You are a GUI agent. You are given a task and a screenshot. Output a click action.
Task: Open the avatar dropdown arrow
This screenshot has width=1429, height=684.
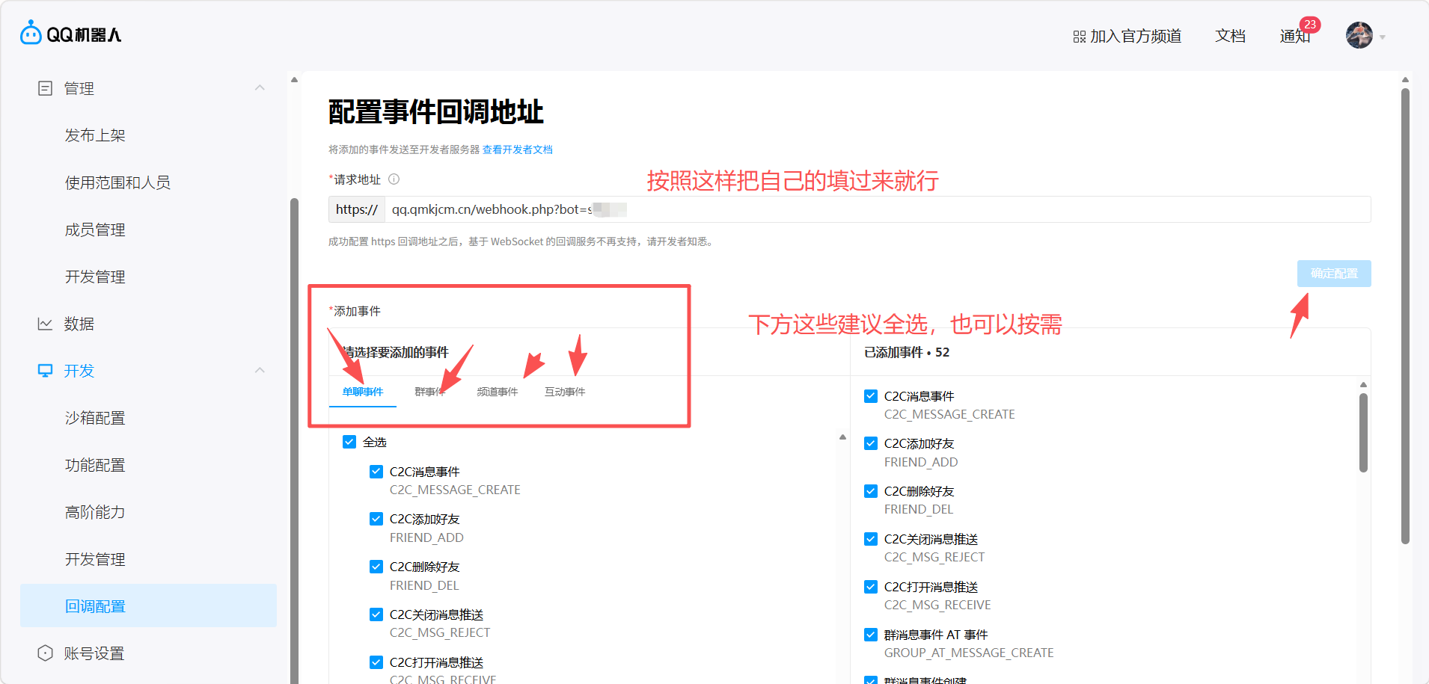1383,37
